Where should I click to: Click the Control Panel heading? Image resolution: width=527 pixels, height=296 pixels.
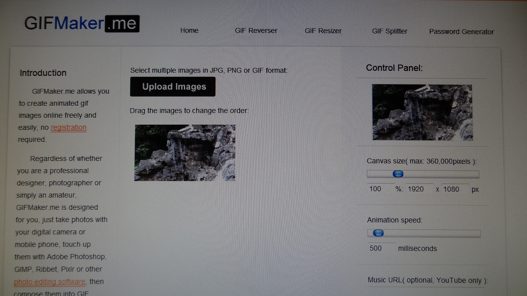point(394,68)
